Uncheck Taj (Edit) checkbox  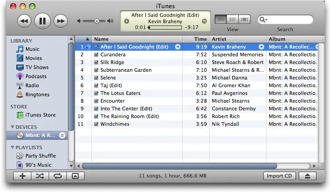tap(96, 86)
